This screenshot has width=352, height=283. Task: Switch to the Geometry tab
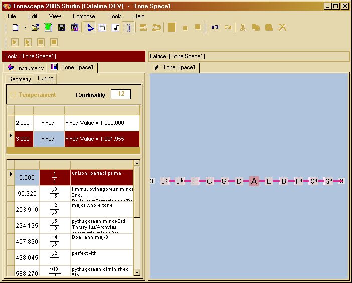(20, 79)
